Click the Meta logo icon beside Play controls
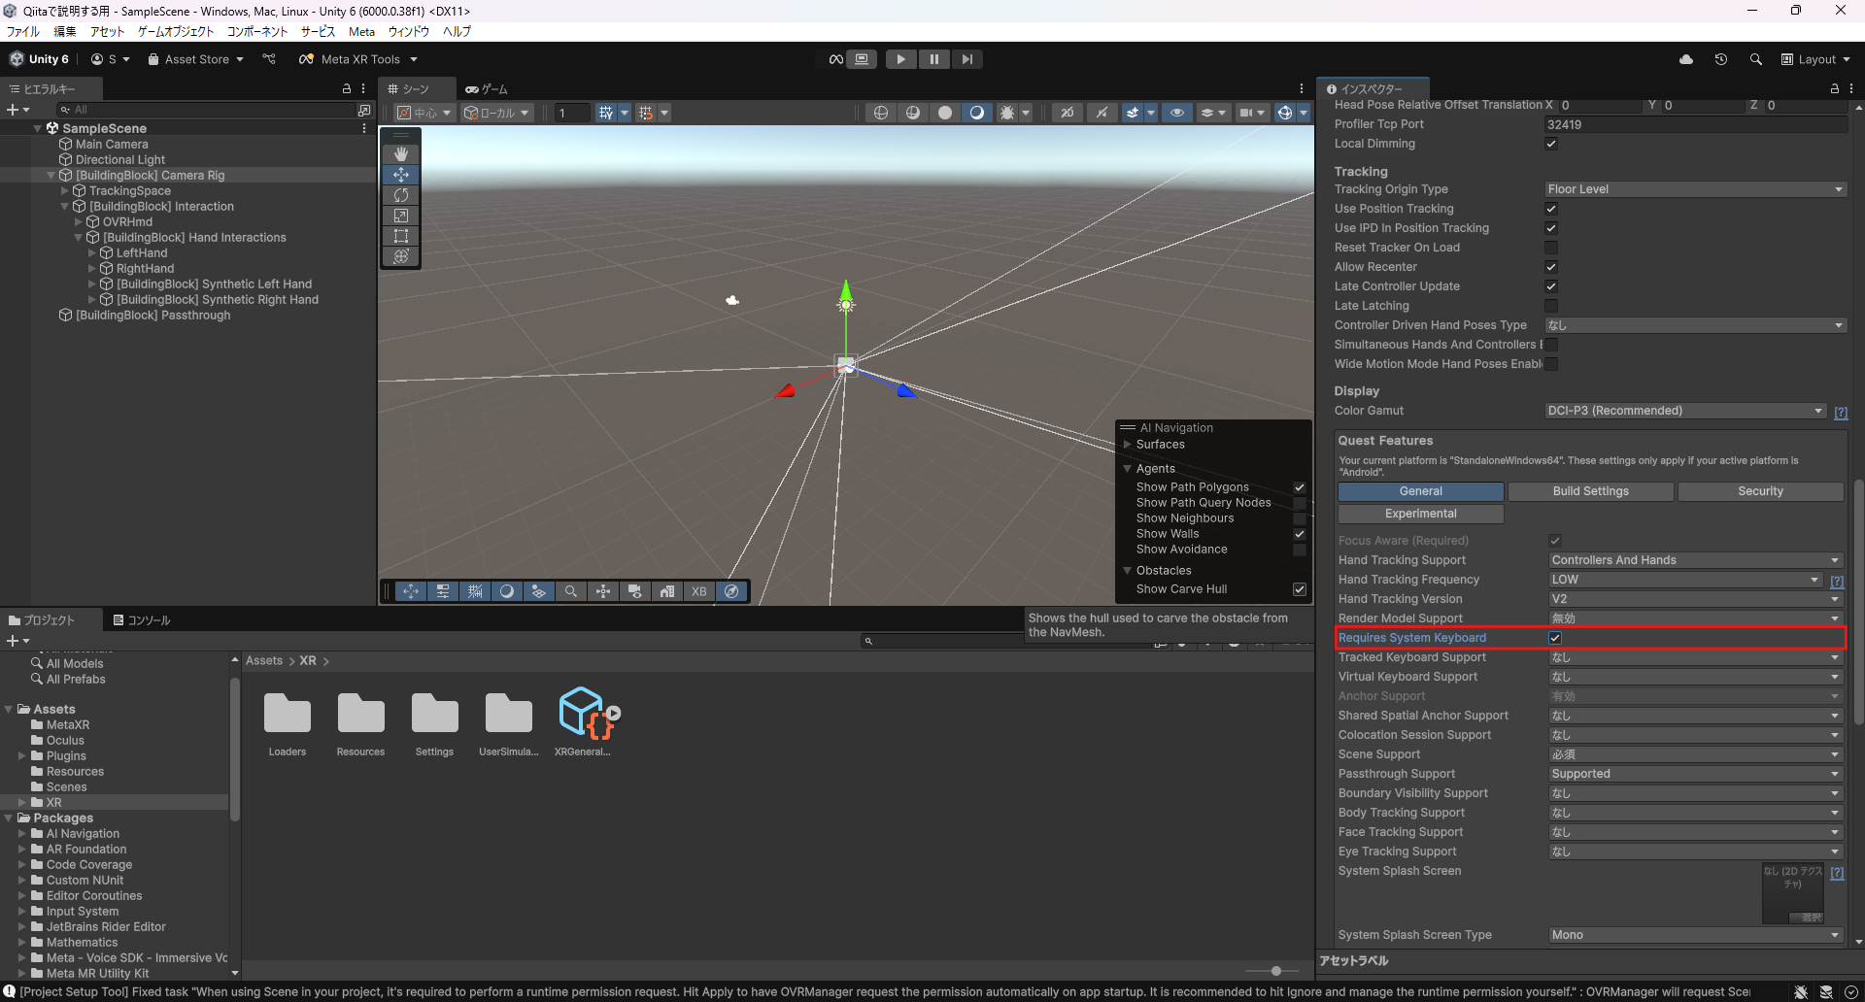 tap(835, 59)
